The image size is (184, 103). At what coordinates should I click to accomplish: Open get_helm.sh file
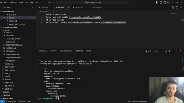pyautogui.click(x=9, y=86)
